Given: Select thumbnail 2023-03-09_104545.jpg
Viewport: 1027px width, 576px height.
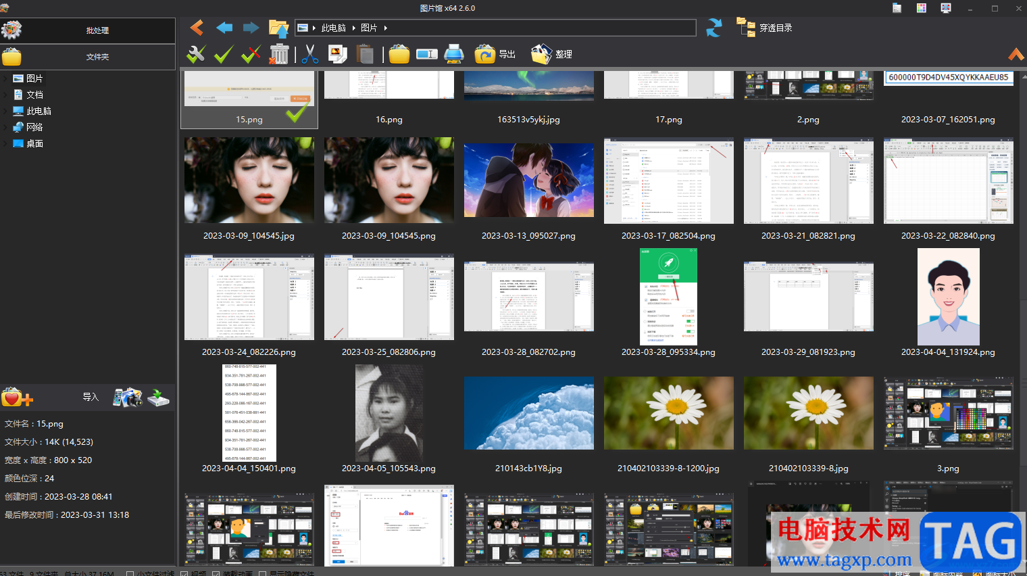Looking at the screenshot, I should (249, 180).
